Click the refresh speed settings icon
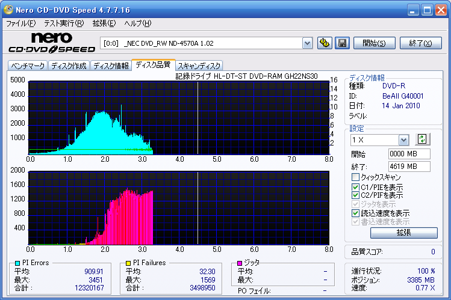This screenshot has height=300, width=451. pyautogui.click(x=422, y=139)
